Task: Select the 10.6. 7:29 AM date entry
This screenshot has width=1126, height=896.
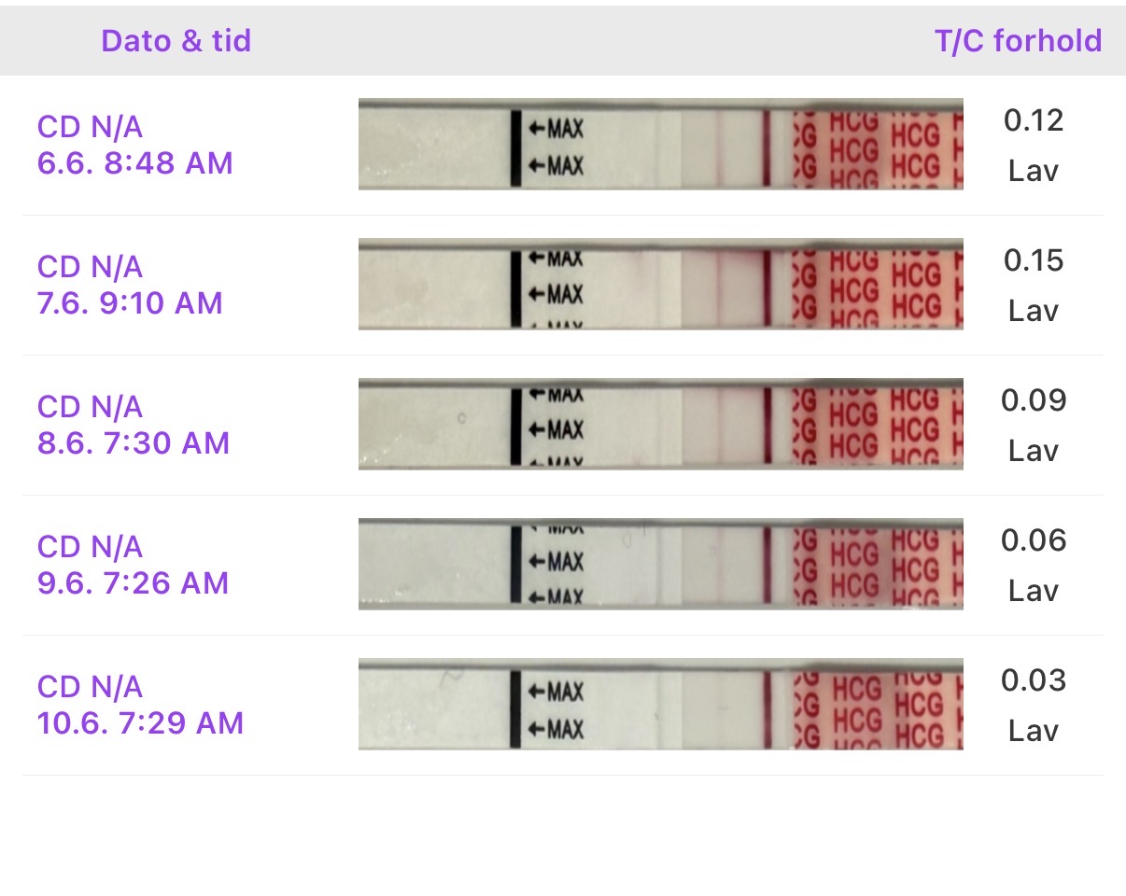Action: pos(140,723)
